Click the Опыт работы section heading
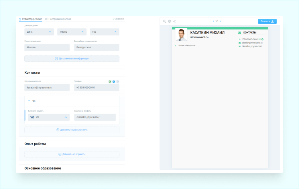This screenshot has height=189, width=299. (x=35, y=144)
